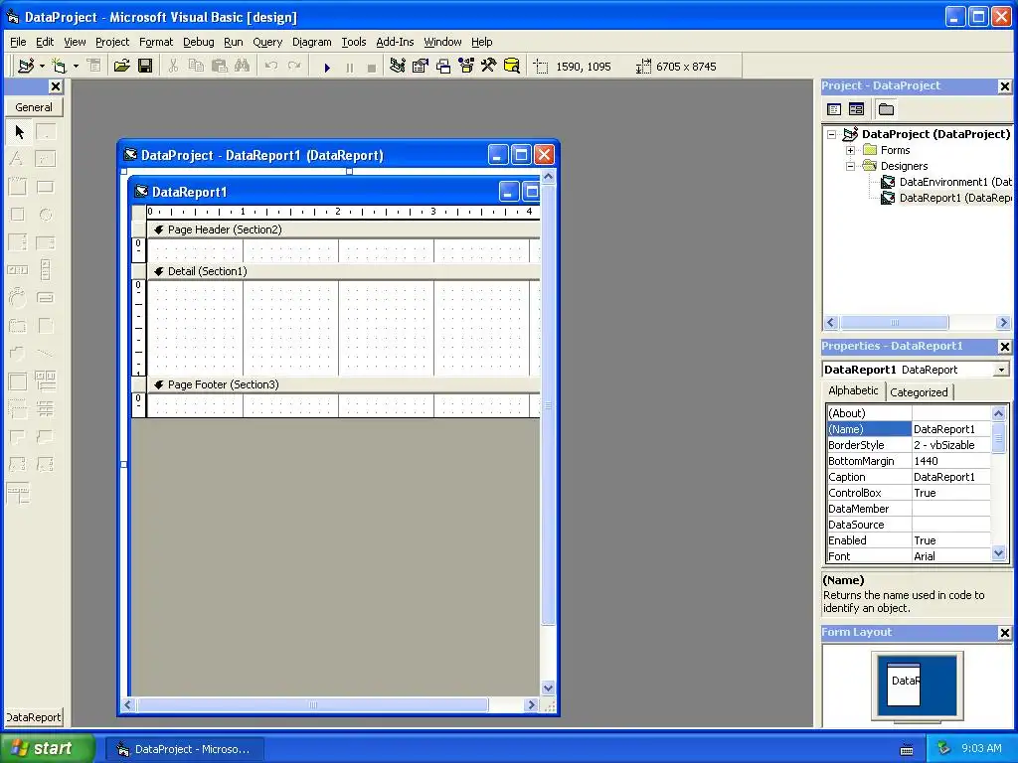
Task: Click the Windows start button
Action: pos(48,748)
